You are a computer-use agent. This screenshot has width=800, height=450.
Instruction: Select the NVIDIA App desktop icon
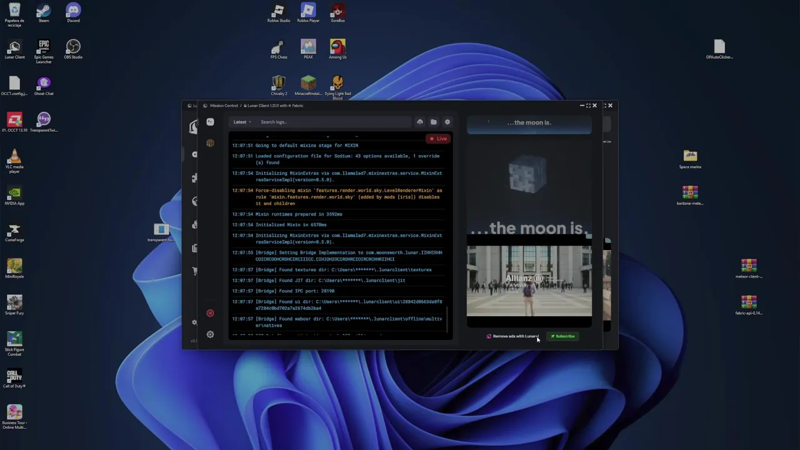click(14, 196)
